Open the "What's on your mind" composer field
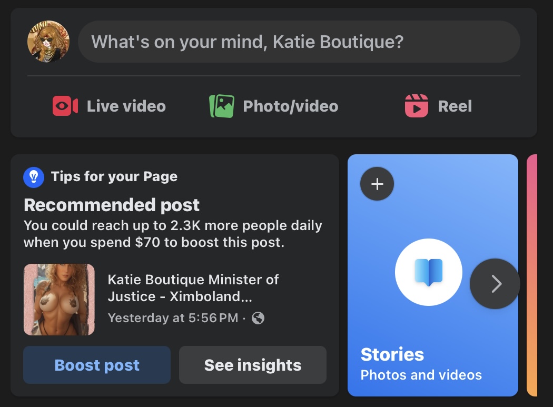 tap(299, 42)
